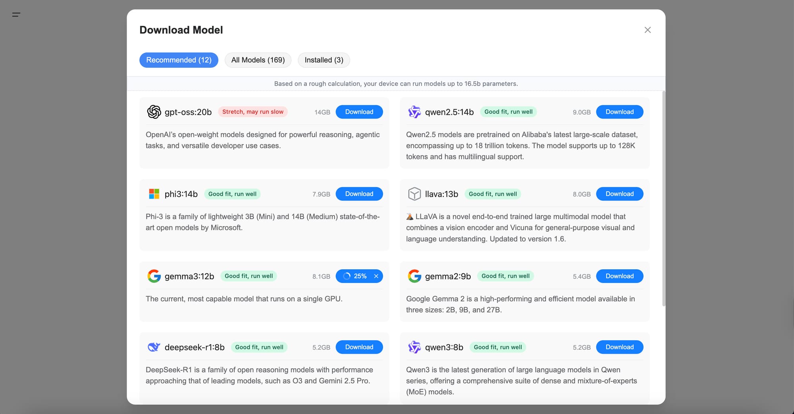
Task: Download the qwen2.5:14b model
Action: (620, 112)
